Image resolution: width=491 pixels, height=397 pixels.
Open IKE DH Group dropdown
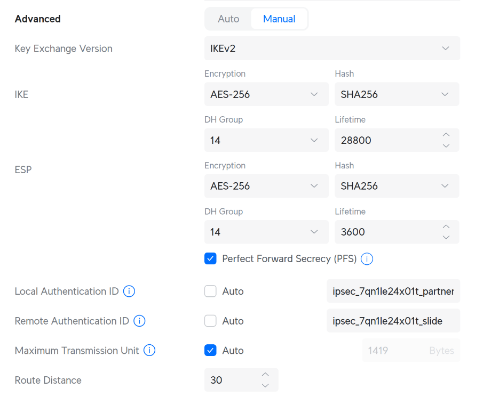tap(266, 140)
